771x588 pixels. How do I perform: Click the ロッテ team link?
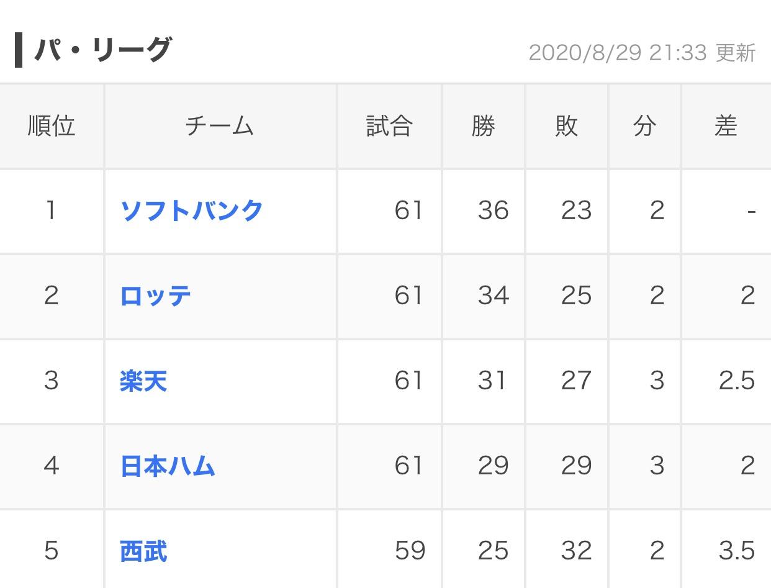[x=155, y=296]
